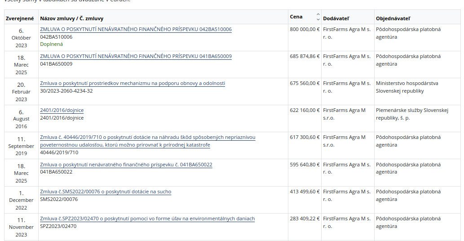Click the Plemenárske služby Slovenskej republiky cell

point(412,114)
